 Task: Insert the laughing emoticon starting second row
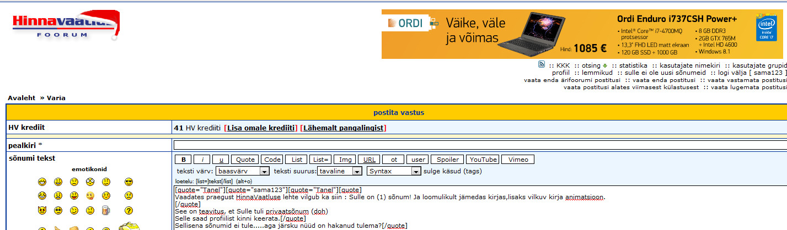coord(42,196)
